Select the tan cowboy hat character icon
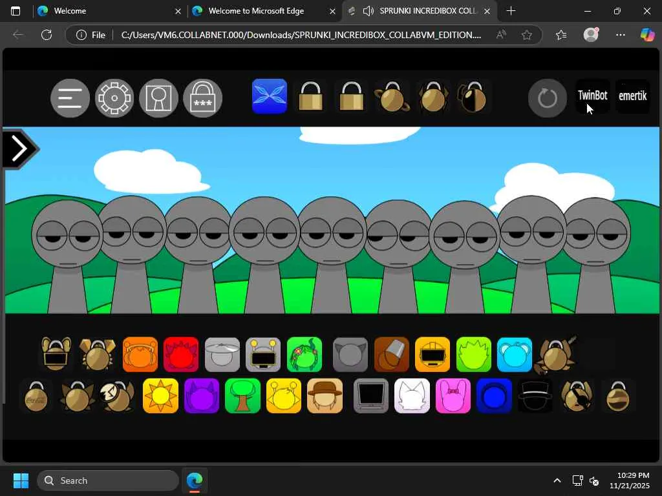Screen dimensions: 662x496 (x=325, y=396)
